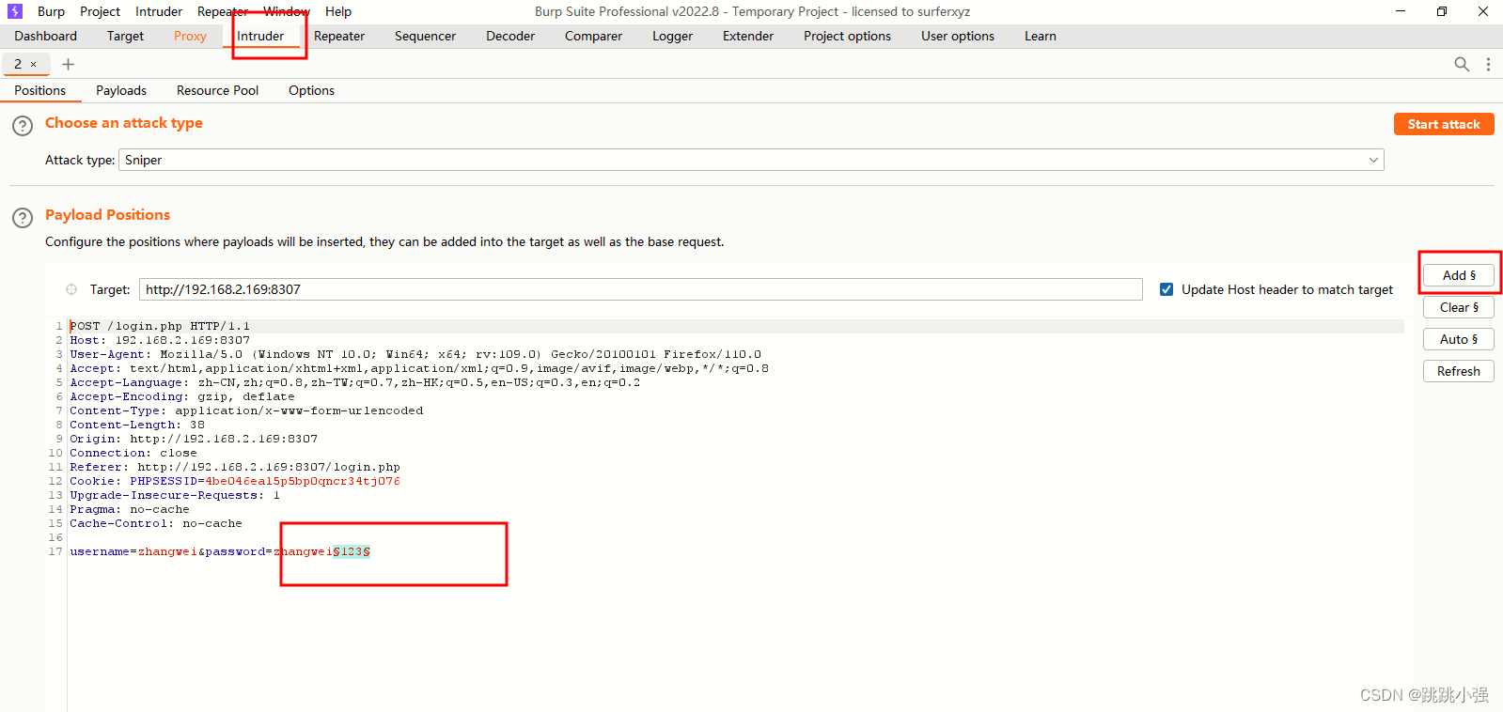This screenshot has height=712, width=1503.
Task: Click the Burp Suite logo icon
Action: click(15, 11)
